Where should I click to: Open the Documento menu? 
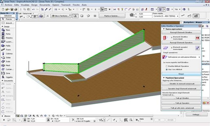tap(45, 5)
